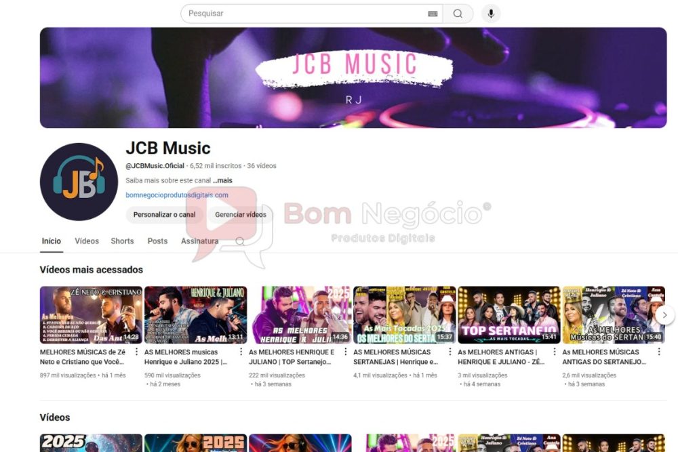Open options for TOP Sertanejo Henrique e Juliano video

346,352
